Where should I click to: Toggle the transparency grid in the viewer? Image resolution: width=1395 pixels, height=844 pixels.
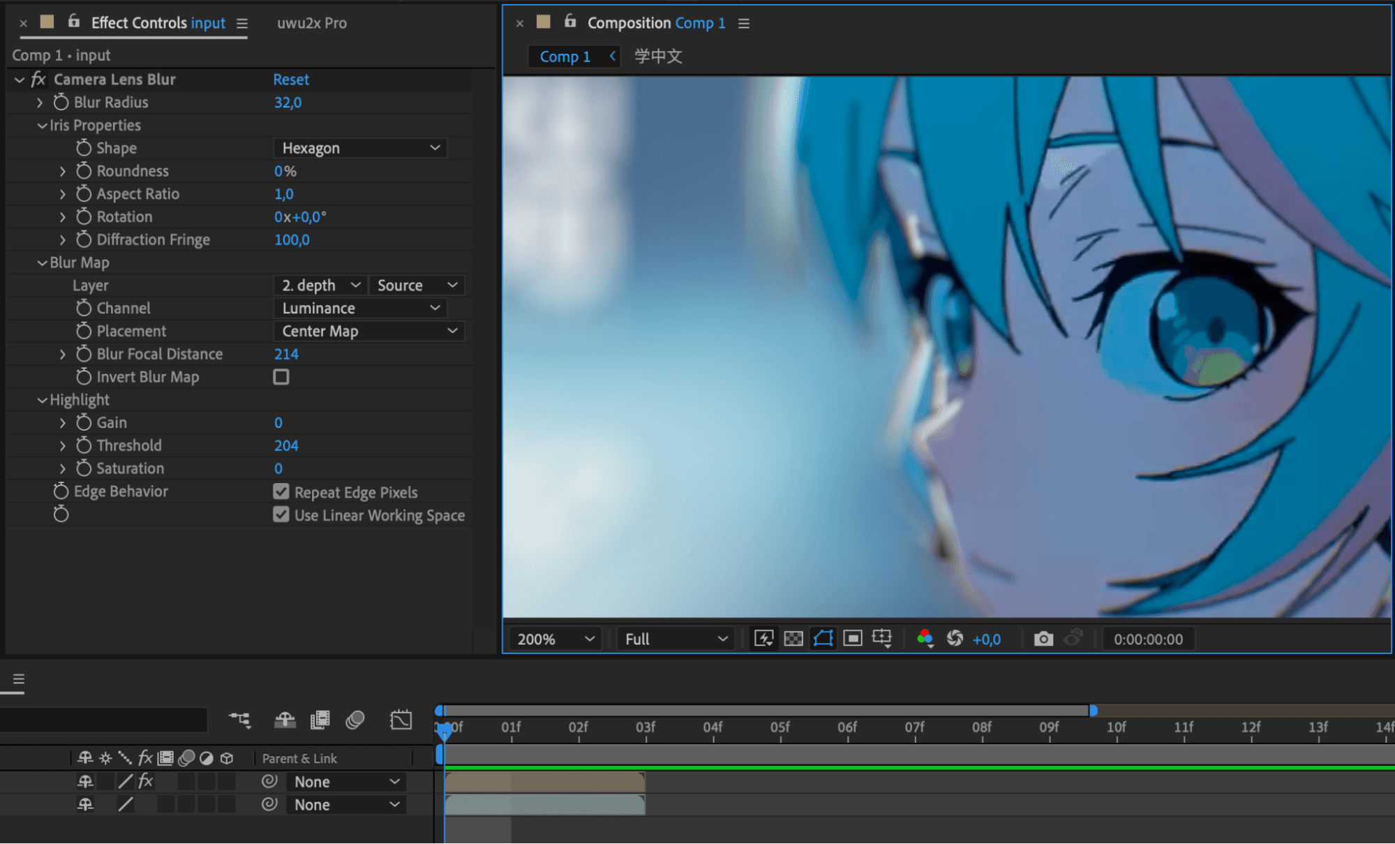point(793,638)
